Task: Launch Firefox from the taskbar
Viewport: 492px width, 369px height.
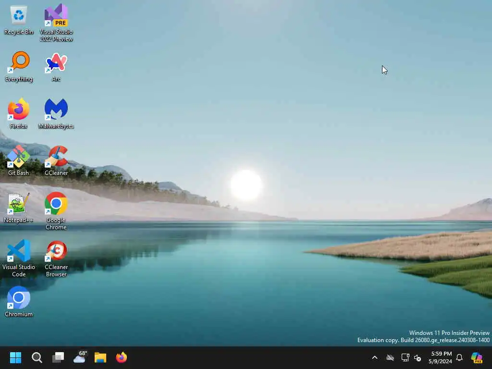Action: click(x=122, y=357)
